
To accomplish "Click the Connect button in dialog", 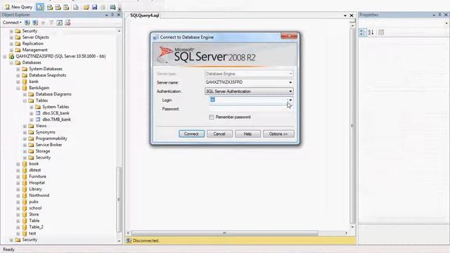I will [x=191, y=134].
